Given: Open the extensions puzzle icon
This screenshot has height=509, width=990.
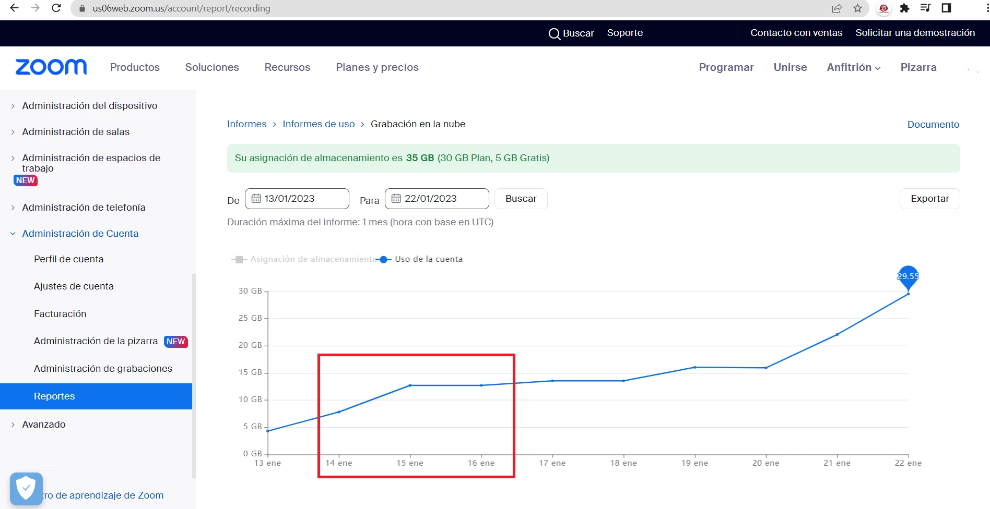Looking at the screenshot, I should [x=904, y=8].
